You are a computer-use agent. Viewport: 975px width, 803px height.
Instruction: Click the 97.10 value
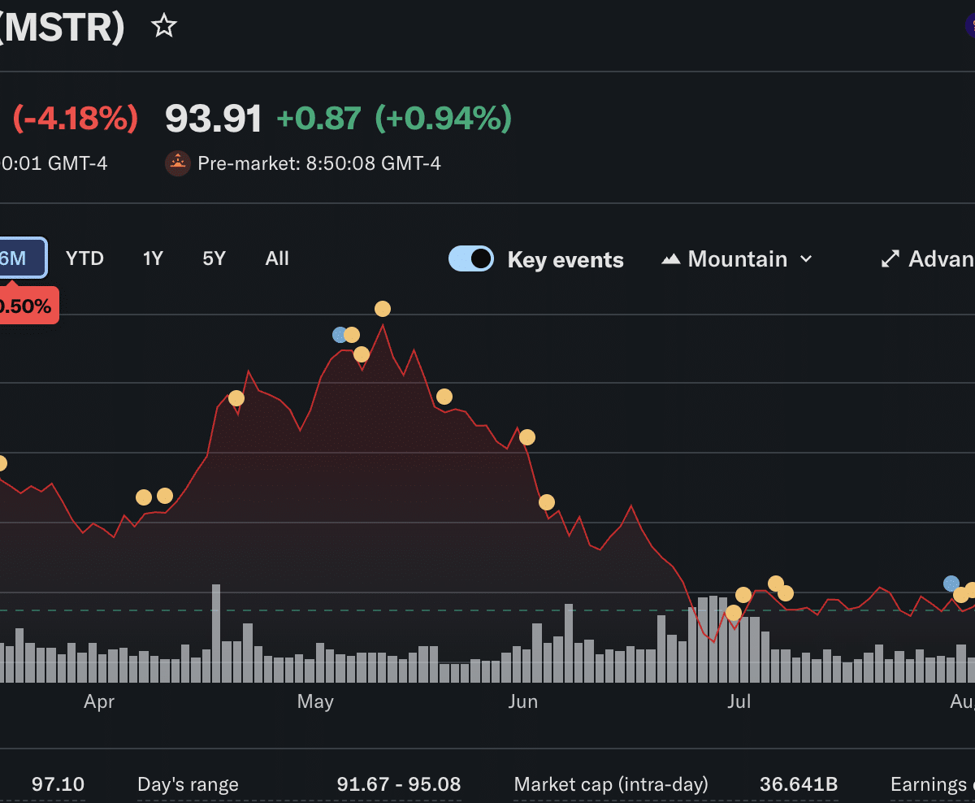pyautogui.click(x=58, y=784)
